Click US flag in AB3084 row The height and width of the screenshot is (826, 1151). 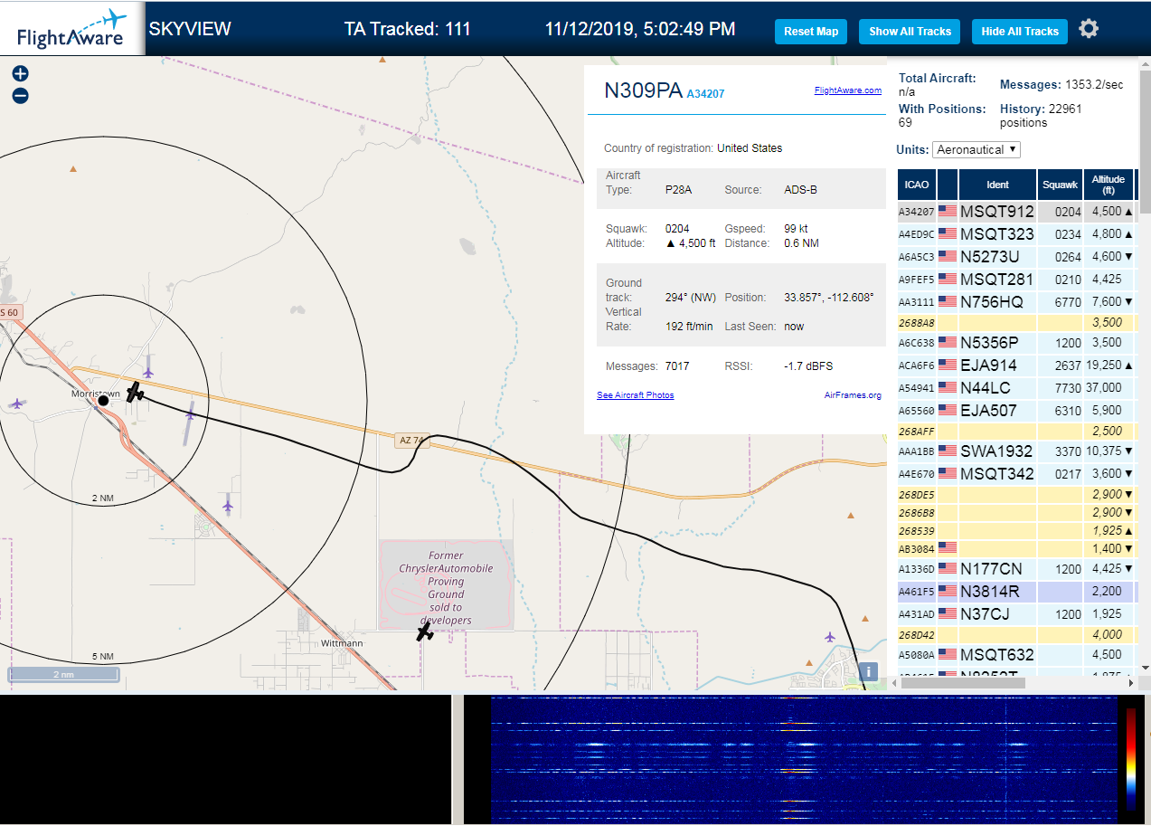coord(948,547)
